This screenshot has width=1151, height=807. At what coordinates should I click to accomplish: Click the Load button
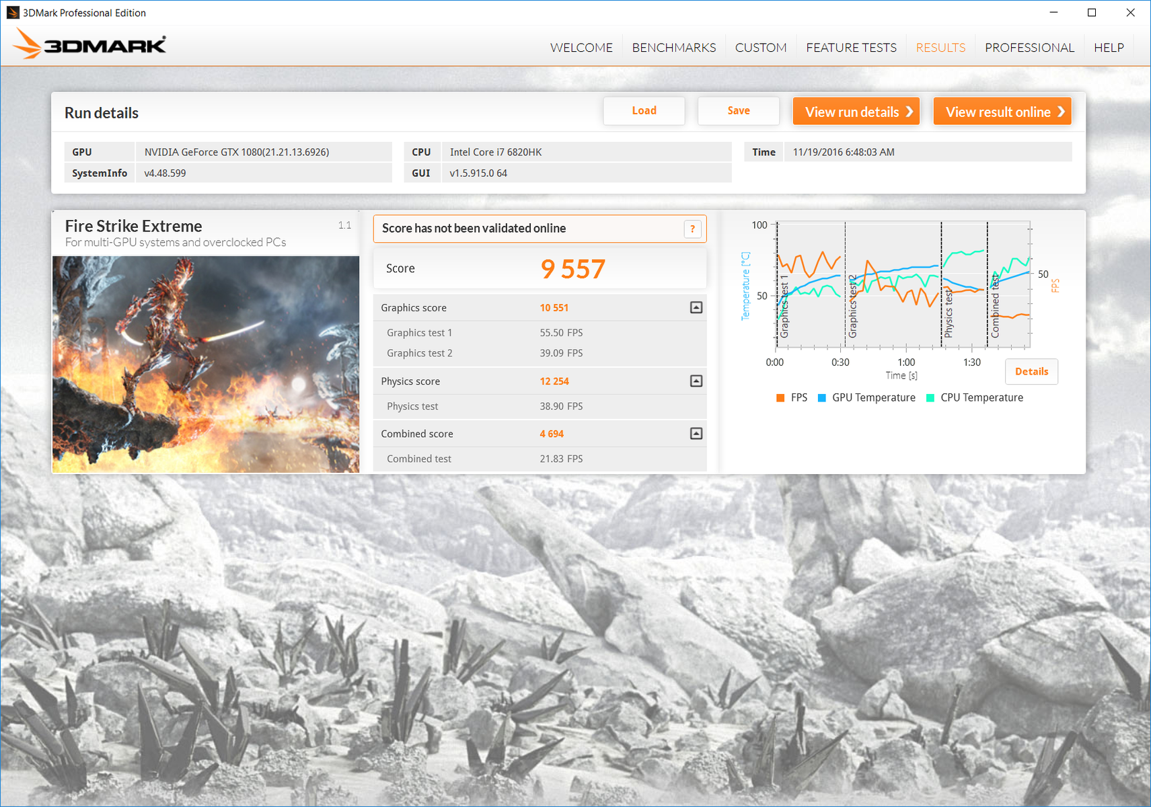coord(644,111)
